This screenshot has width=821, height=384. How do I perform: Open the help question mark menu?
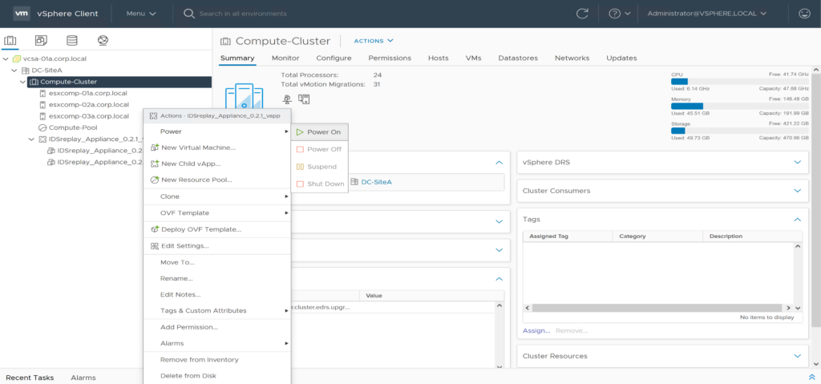(x=620, y=14)
